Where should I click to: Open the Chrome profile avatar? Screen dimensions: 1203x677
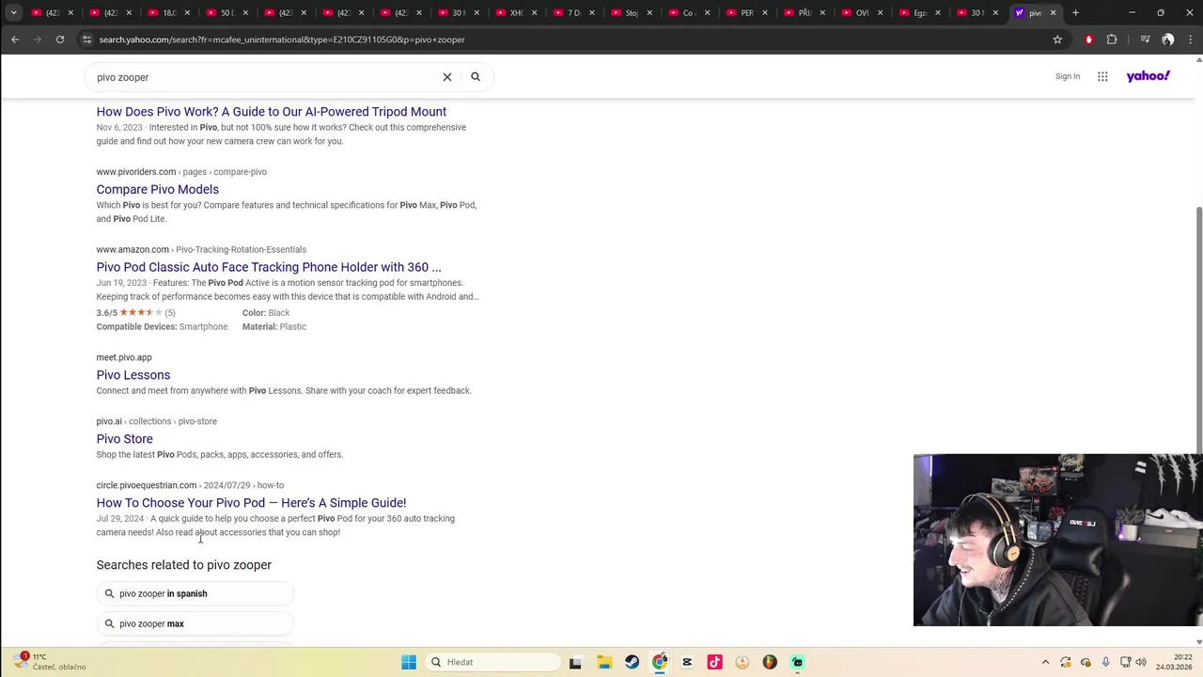[1167, 39]
